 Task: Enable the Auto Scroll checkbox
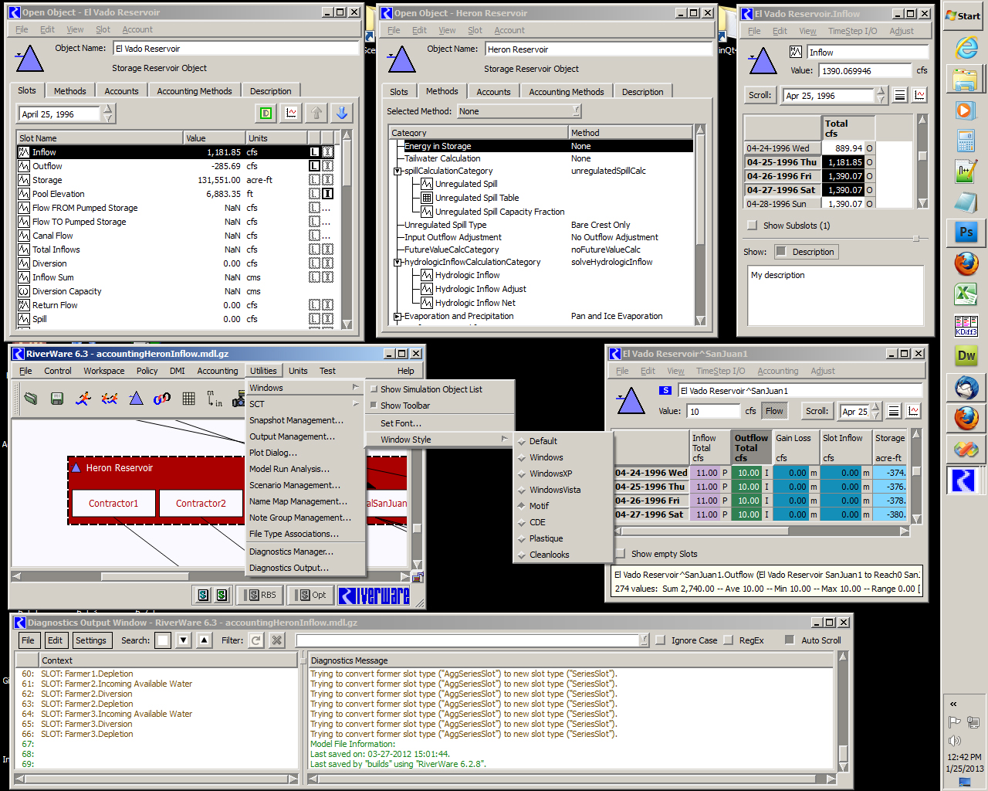(x=790, y=640)
